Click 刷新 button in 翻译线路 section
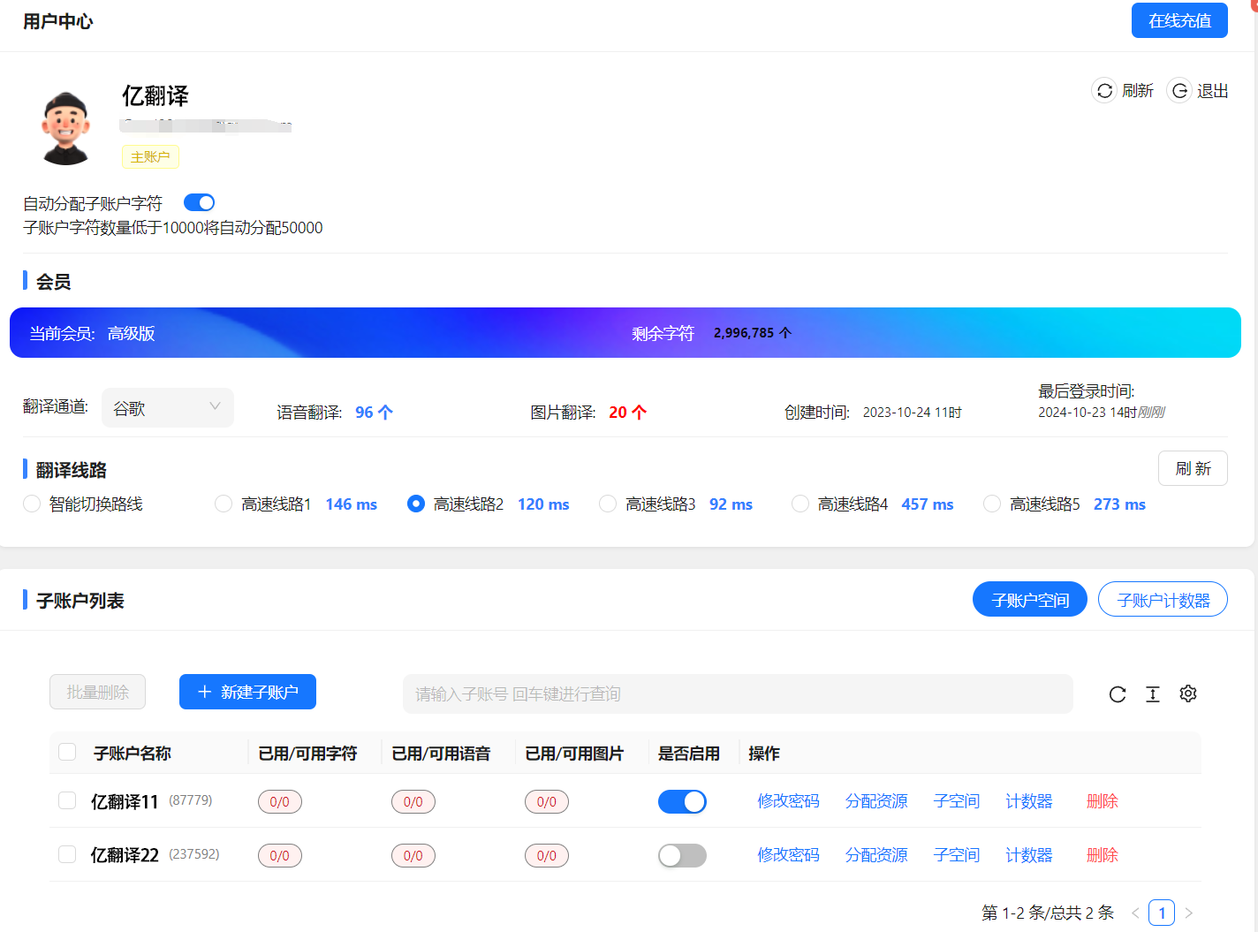The height and width of the screenshot is (932, 1258). point(1193,467)
